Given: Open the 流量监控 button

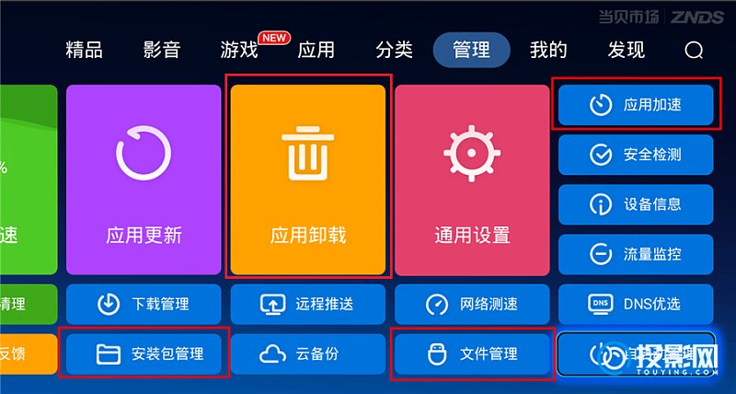Looking at the screenshot, I should pos(636,254).
